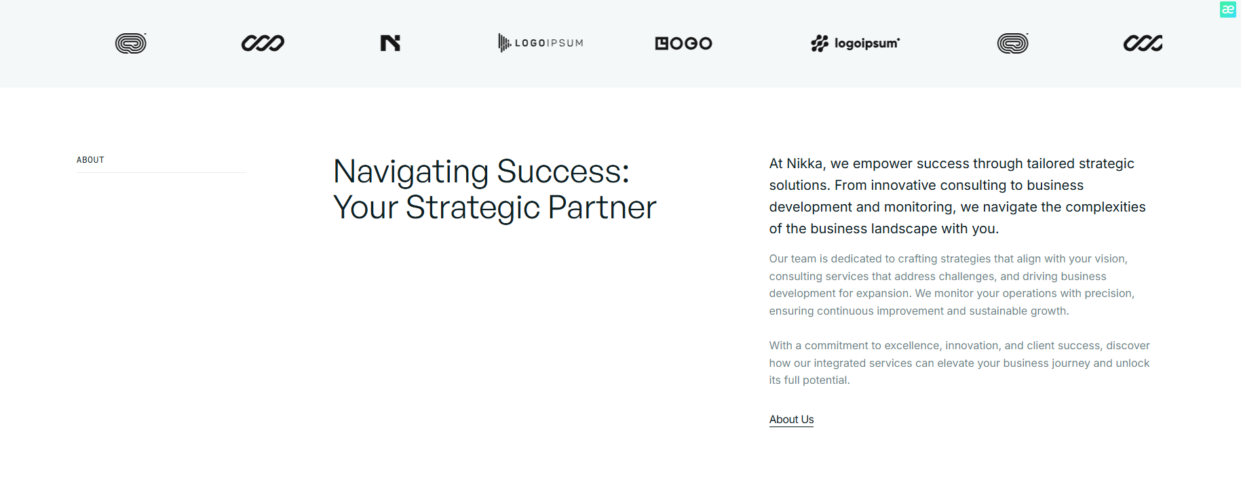Click the line 'of the business landscape with you.'

(883, 229)
